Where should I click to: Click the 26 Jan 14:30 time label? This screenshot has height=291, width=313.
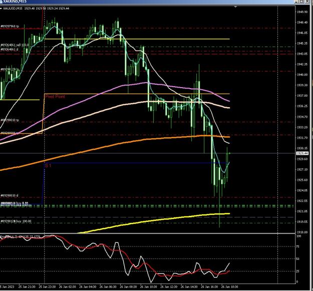[189, 287]
